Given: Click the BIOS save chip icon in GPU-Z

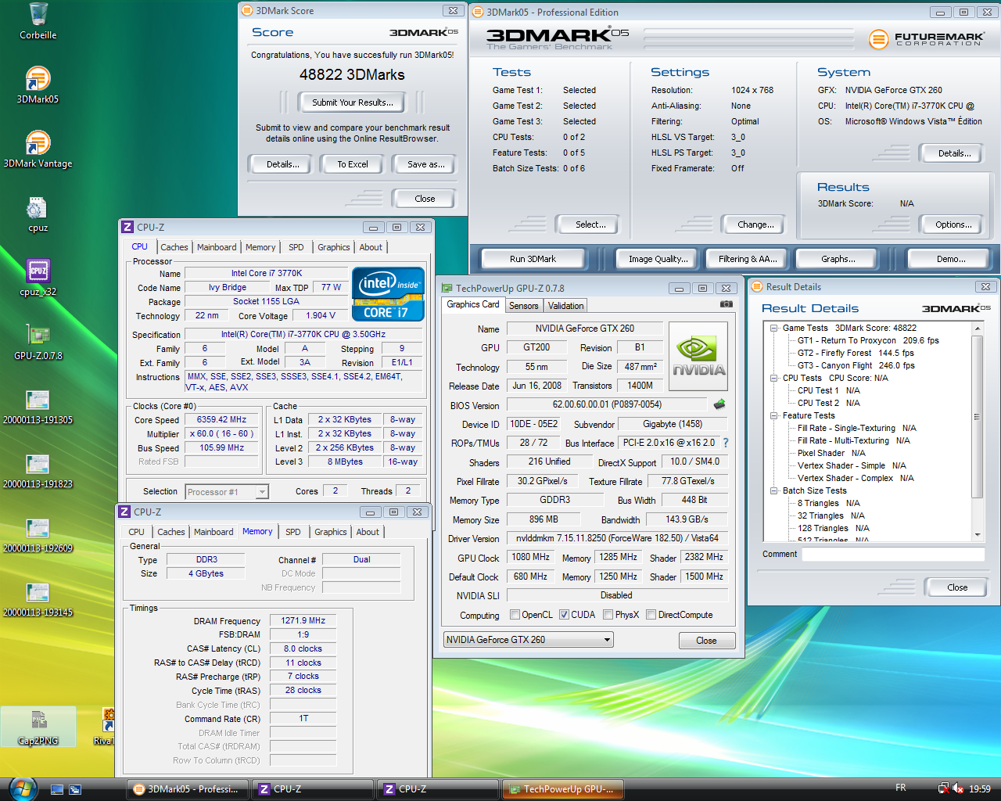Looking at the screenshot, I should pos(719,404).
